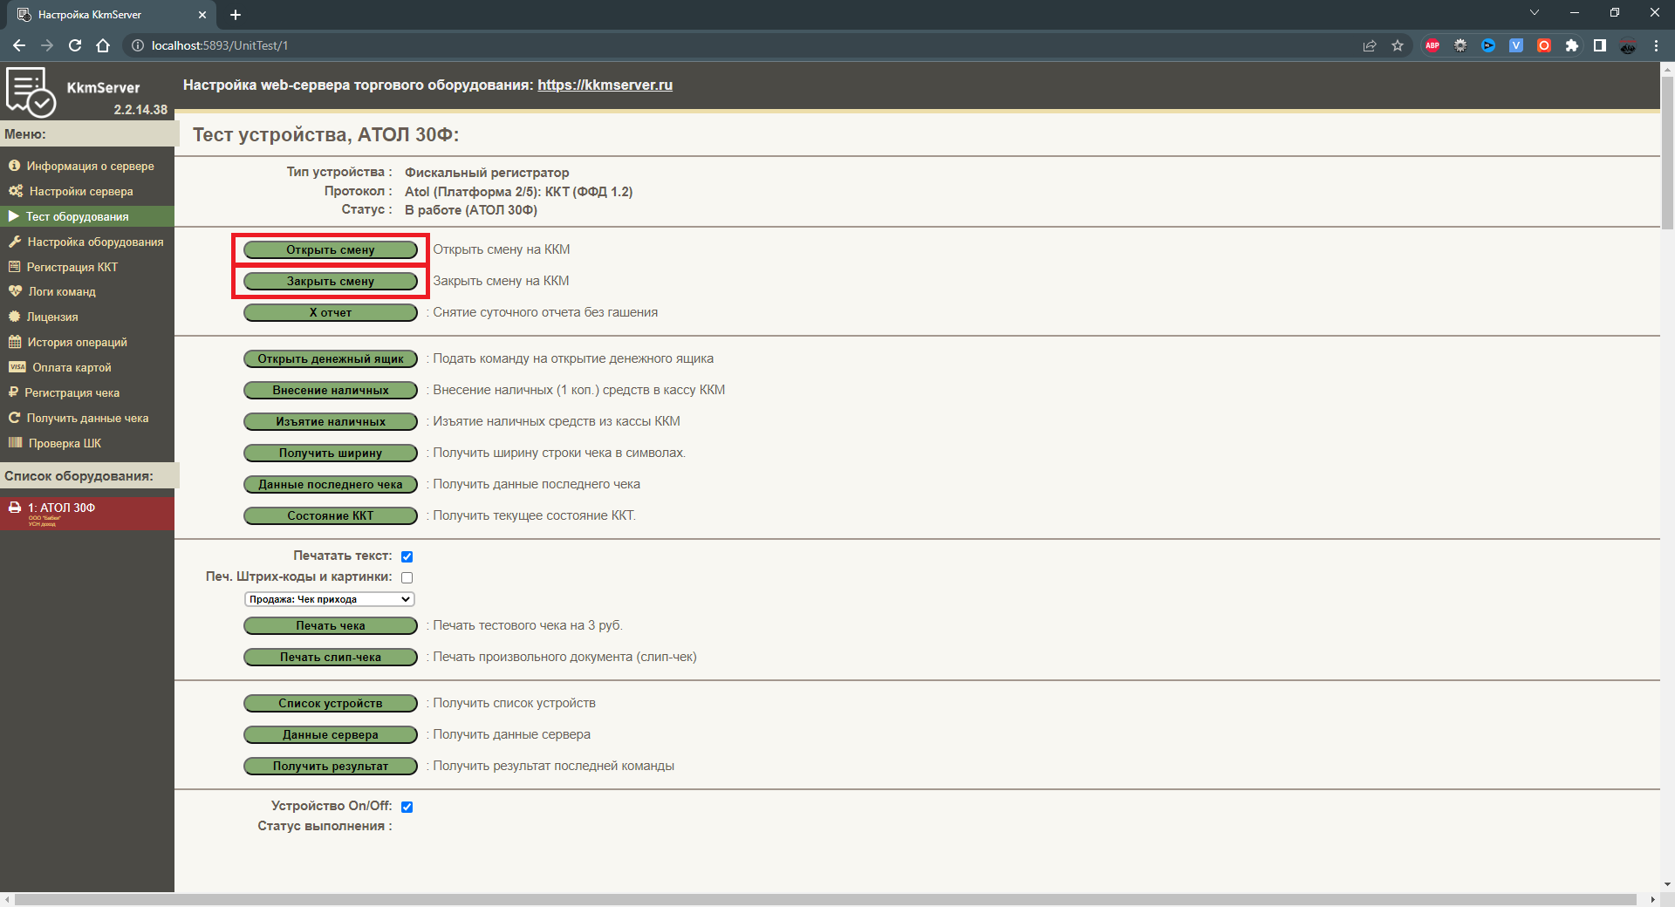Screen dimensions: 1675x907
Task: Bookmark this page with the star icon
Action: tap(1398, 45)
